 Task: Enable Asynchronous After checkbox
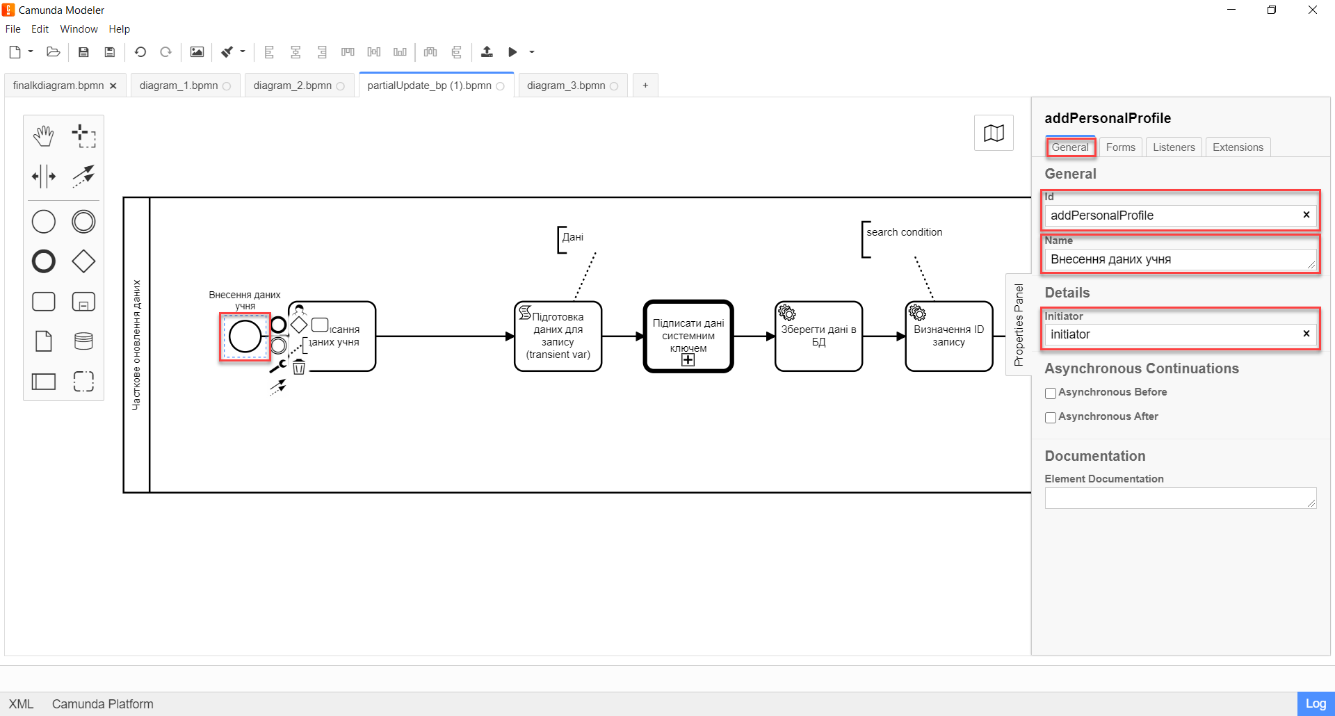point(1051,418)
